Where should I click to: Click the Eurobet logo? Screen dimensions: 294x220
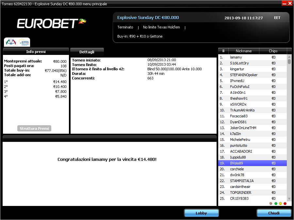(51, 24)
